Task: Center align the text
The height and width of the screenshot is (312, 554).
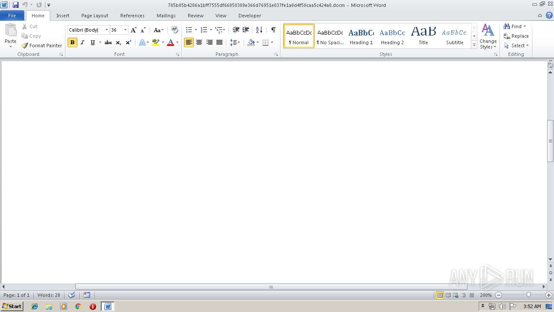Action: pos(199,42)
